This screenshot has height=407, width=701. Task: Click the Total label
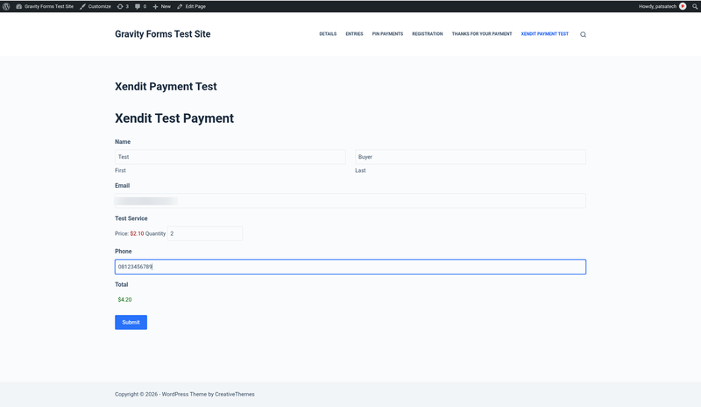[122, 284]
